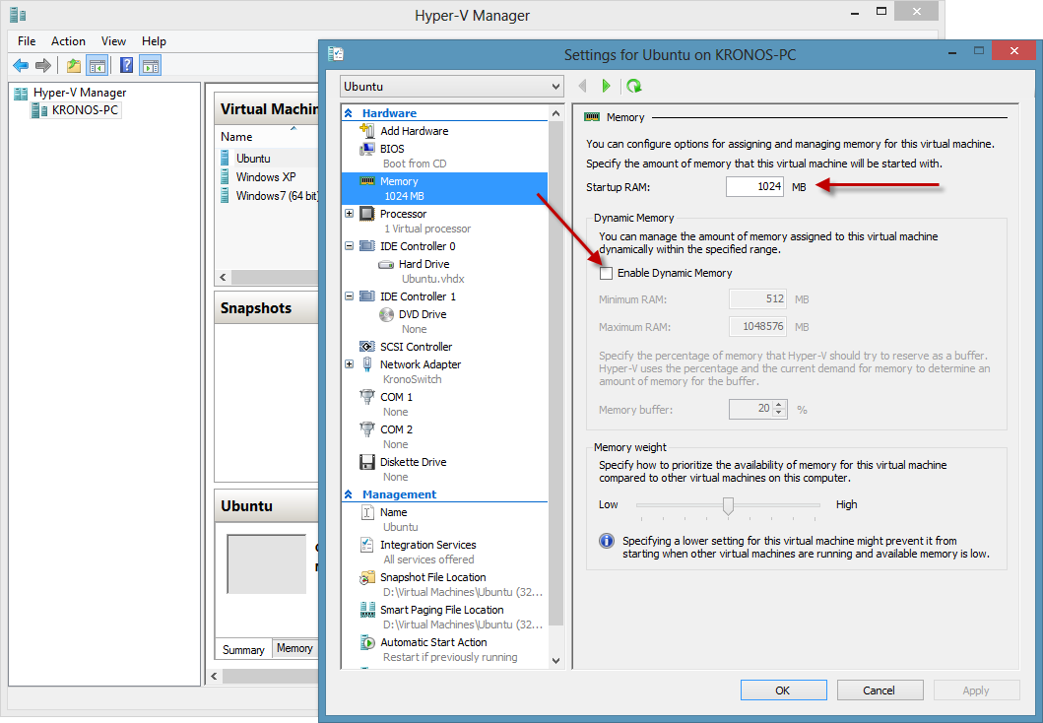Switch to the Memory tab in Hyper-V Manager
This screenshot has height=723, width=1043.
(x=294, y=648)
